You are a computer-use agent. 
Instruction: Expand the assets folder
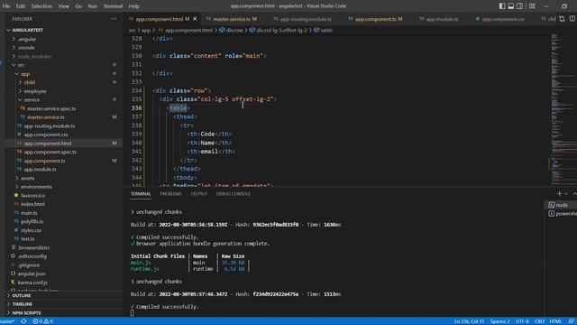(28, 178)
